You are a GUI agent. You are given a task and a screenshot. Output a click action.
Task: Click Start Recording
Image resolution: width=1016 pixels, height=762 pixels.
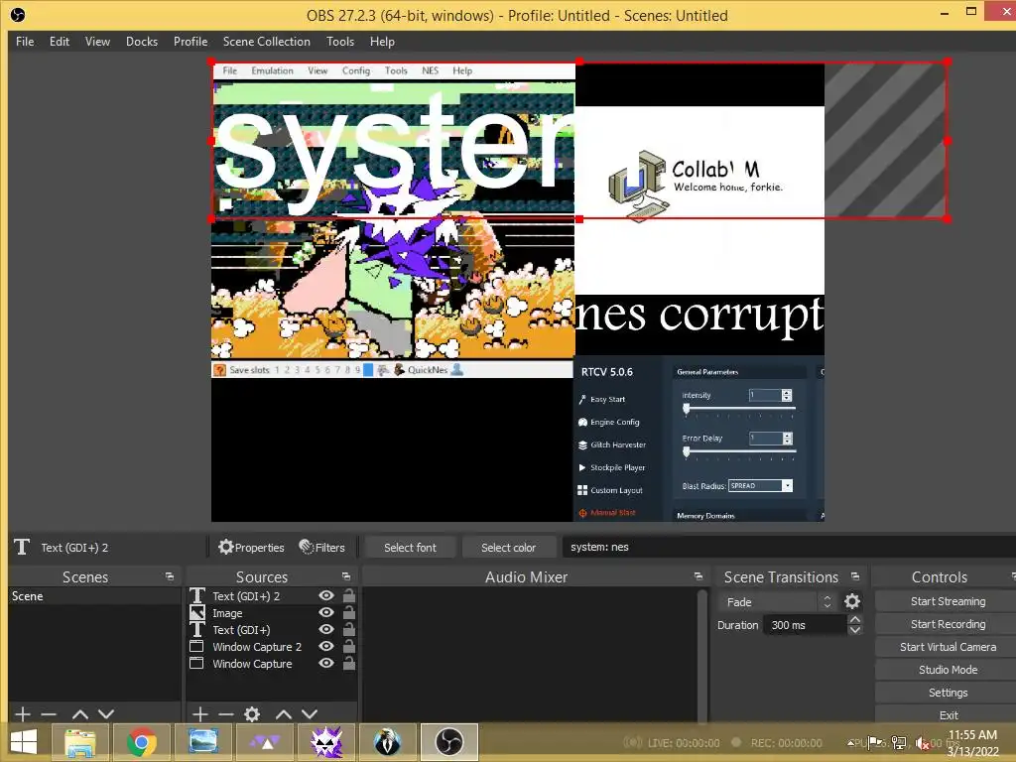pos(948,624)
